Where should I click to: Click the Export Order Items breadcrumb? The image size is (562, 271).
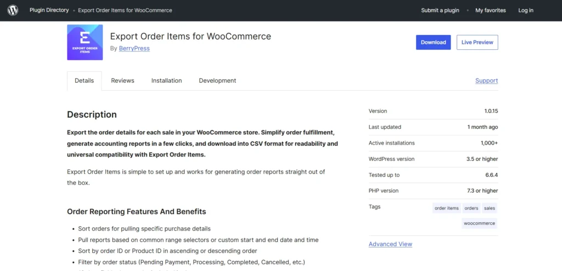pos(125,10)
